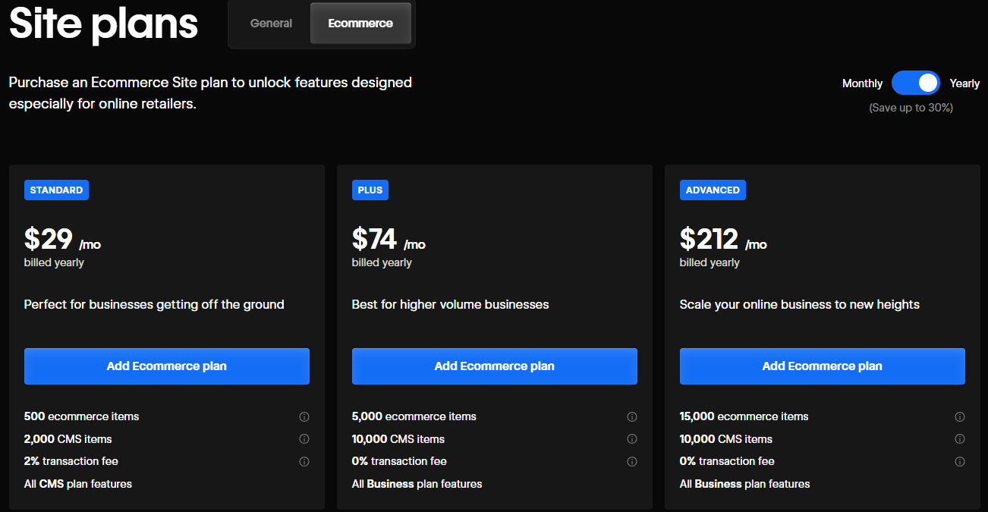Open info icon for 2% transaction fee
This screenshot has width=988, height=512.
[x=304, y=461]
